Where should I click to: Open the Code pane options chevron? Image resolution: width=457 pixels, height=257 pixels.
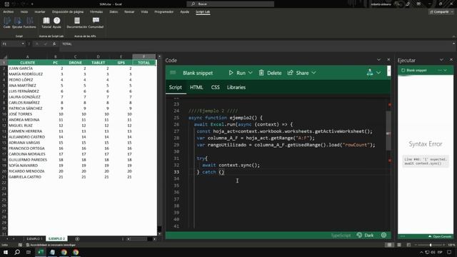378,60
